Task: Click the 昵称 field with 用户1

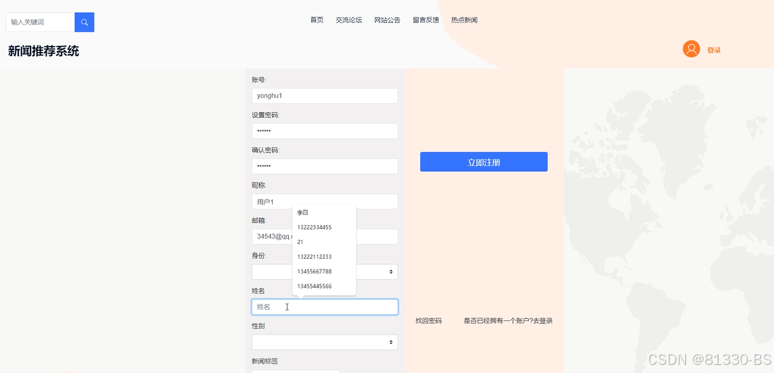Action: (325, 201)
